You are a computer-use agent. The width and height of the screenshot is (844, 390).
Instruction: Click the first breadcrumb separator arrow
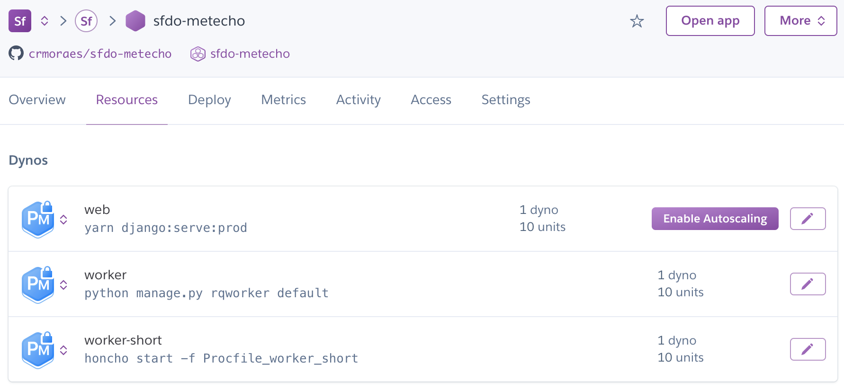pyautogui.click(x=63, y=21)
